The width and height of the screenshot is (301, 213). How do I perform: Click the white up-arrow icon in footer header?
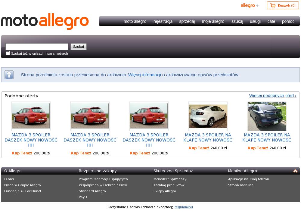coord(295,171)
